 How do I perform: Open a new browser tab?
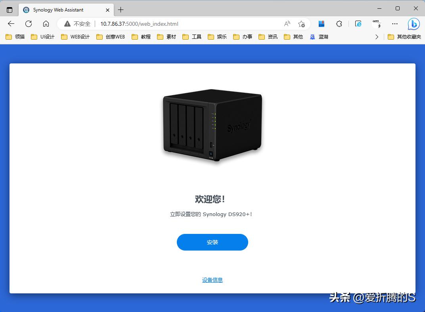(x=121, y=10)
